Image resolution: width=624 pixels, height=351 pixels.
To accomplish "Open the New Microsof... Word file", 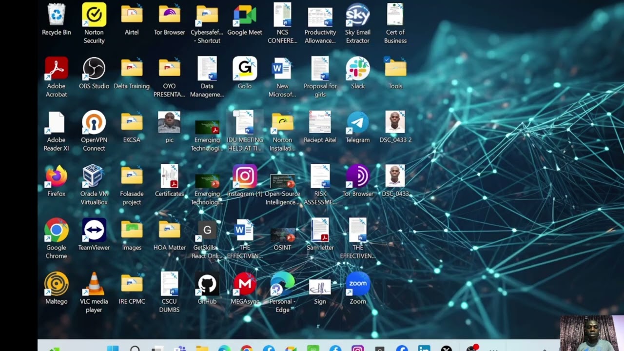I will (282, 68).
